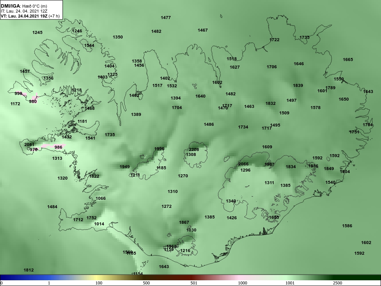Screen dimensions: 381x286
Task: Click the map value 1789
Action: [x=330, y=88]
